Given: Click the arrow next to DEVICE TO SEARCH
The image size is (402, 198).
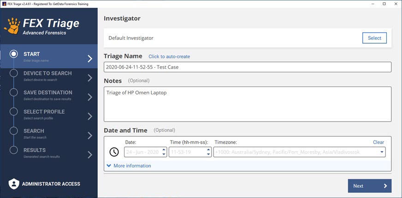Looking at the screenshot, I should tap(90, 77).
